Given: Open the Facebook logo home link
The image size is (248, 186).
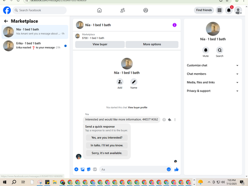Looking at the screenshot, I should tap(7, 10).
